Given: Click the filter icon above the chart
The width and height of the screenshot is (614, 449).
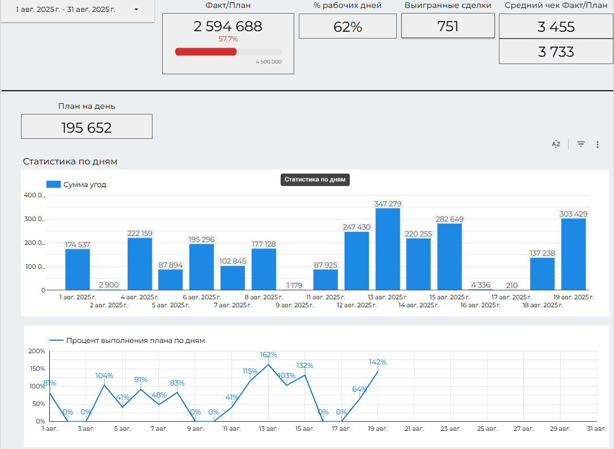Looking at the screenshot, I should (x=581, y=145).
